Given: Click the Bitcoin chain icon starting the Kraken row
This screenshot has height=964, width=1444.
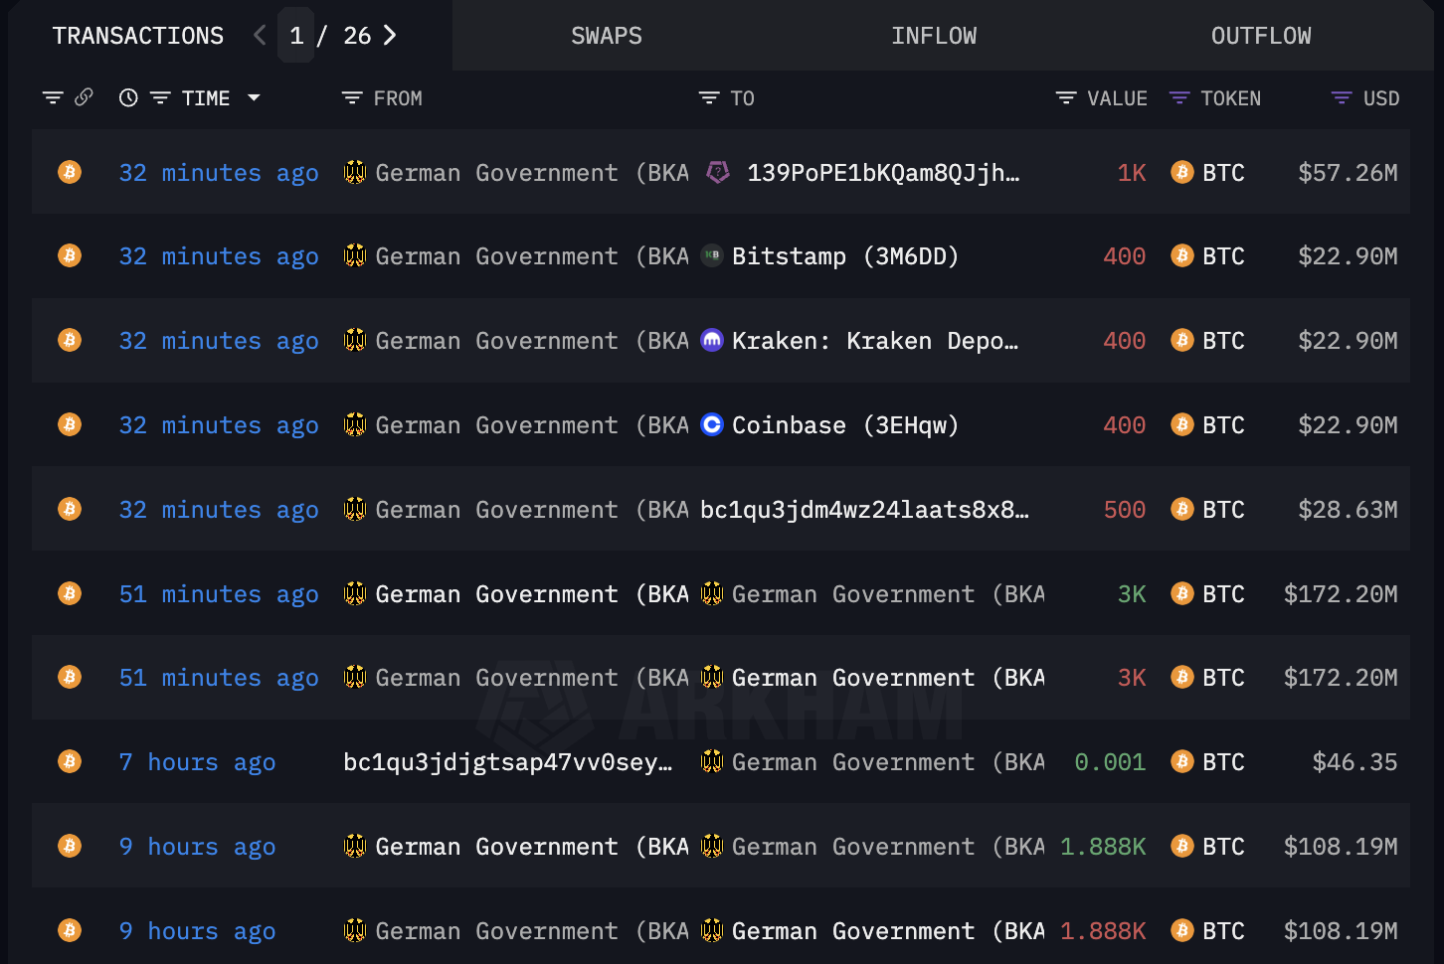Looking at the screenshot, I should 70,340.
